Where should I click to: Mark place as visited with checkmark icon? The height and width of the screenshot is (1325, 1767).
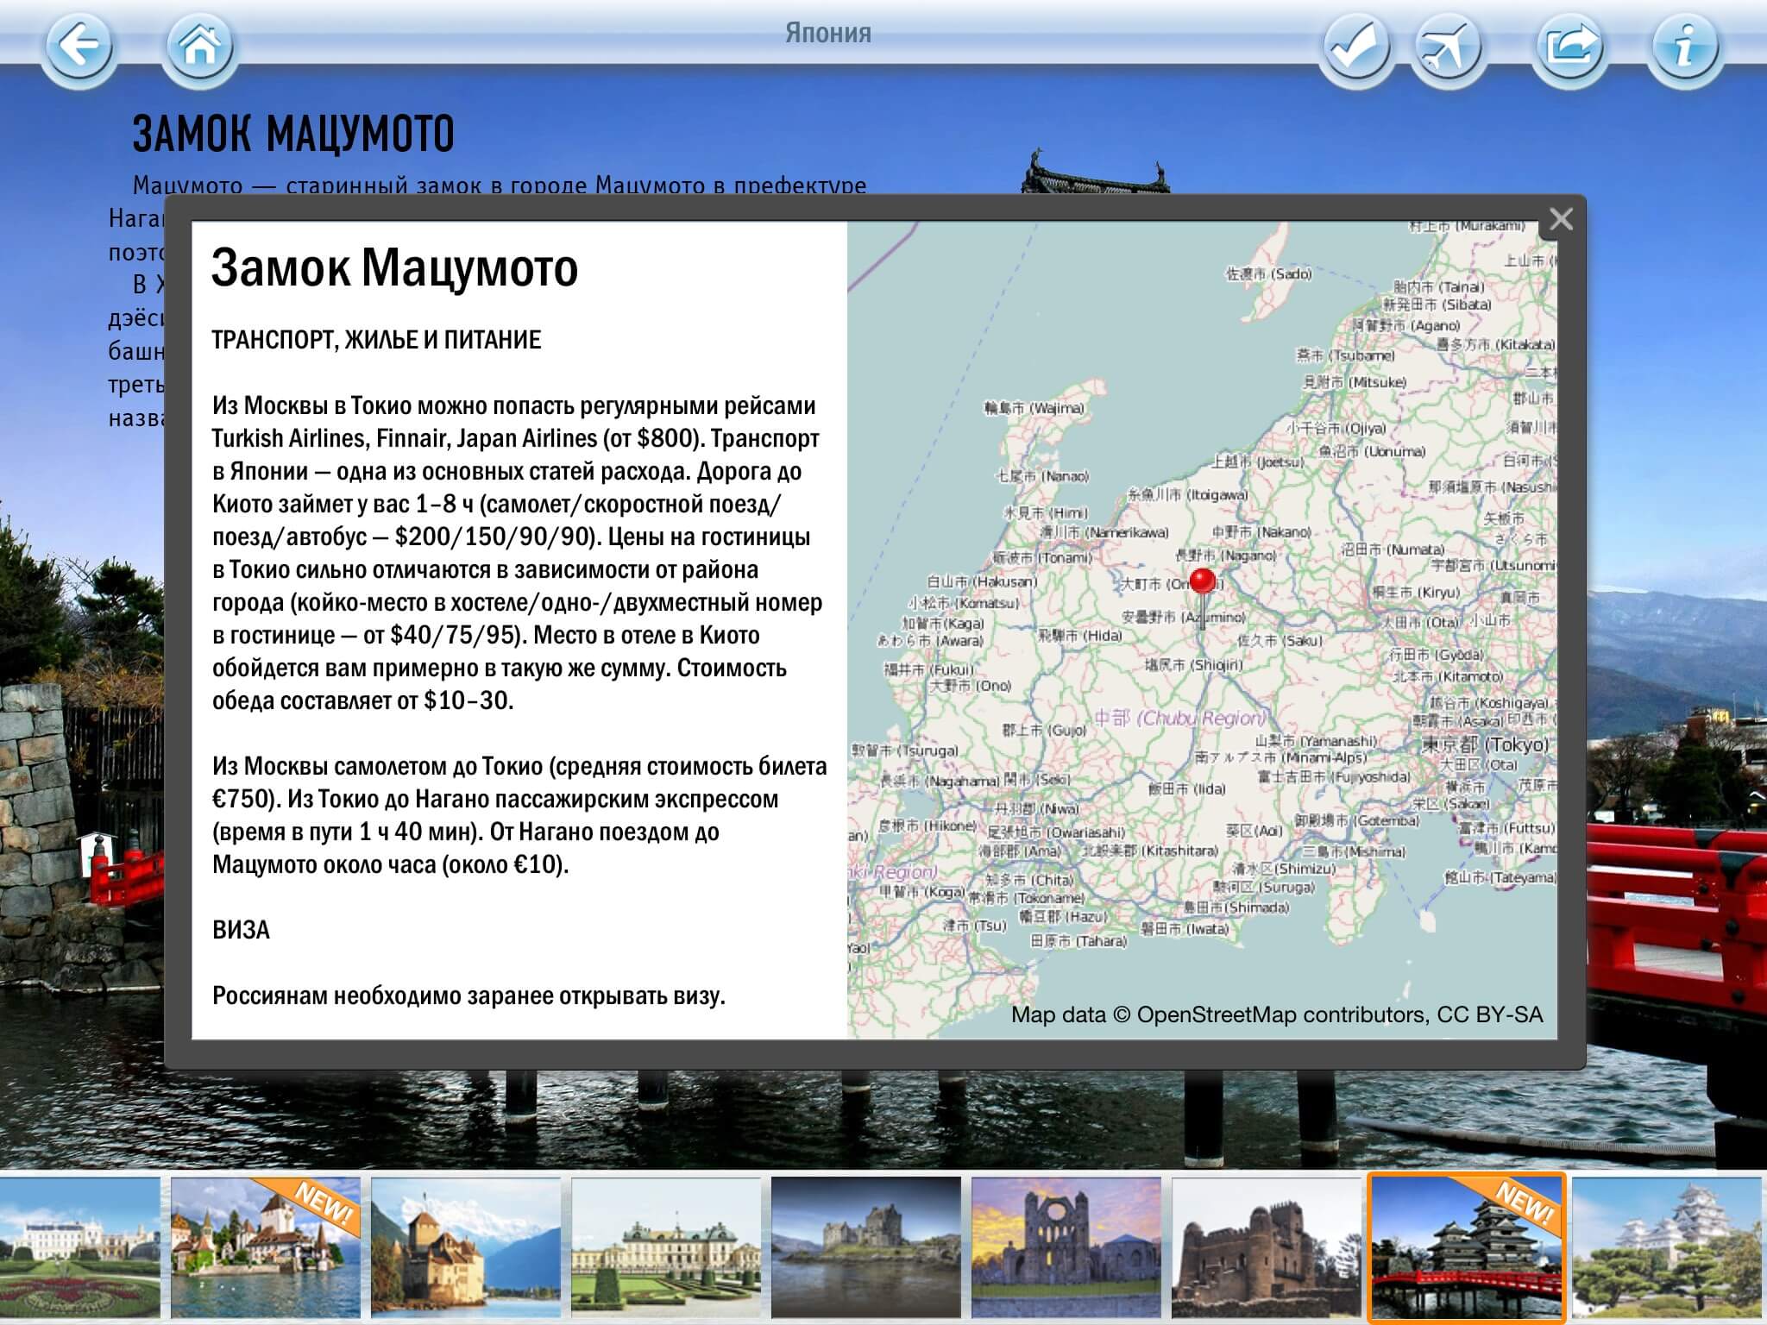[x=1355, y=47]
